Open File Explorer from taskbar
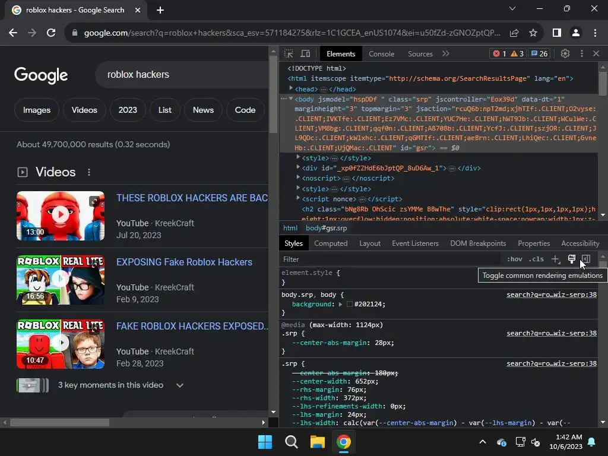This screenshot has width=608, height=456. pos(317,442)
